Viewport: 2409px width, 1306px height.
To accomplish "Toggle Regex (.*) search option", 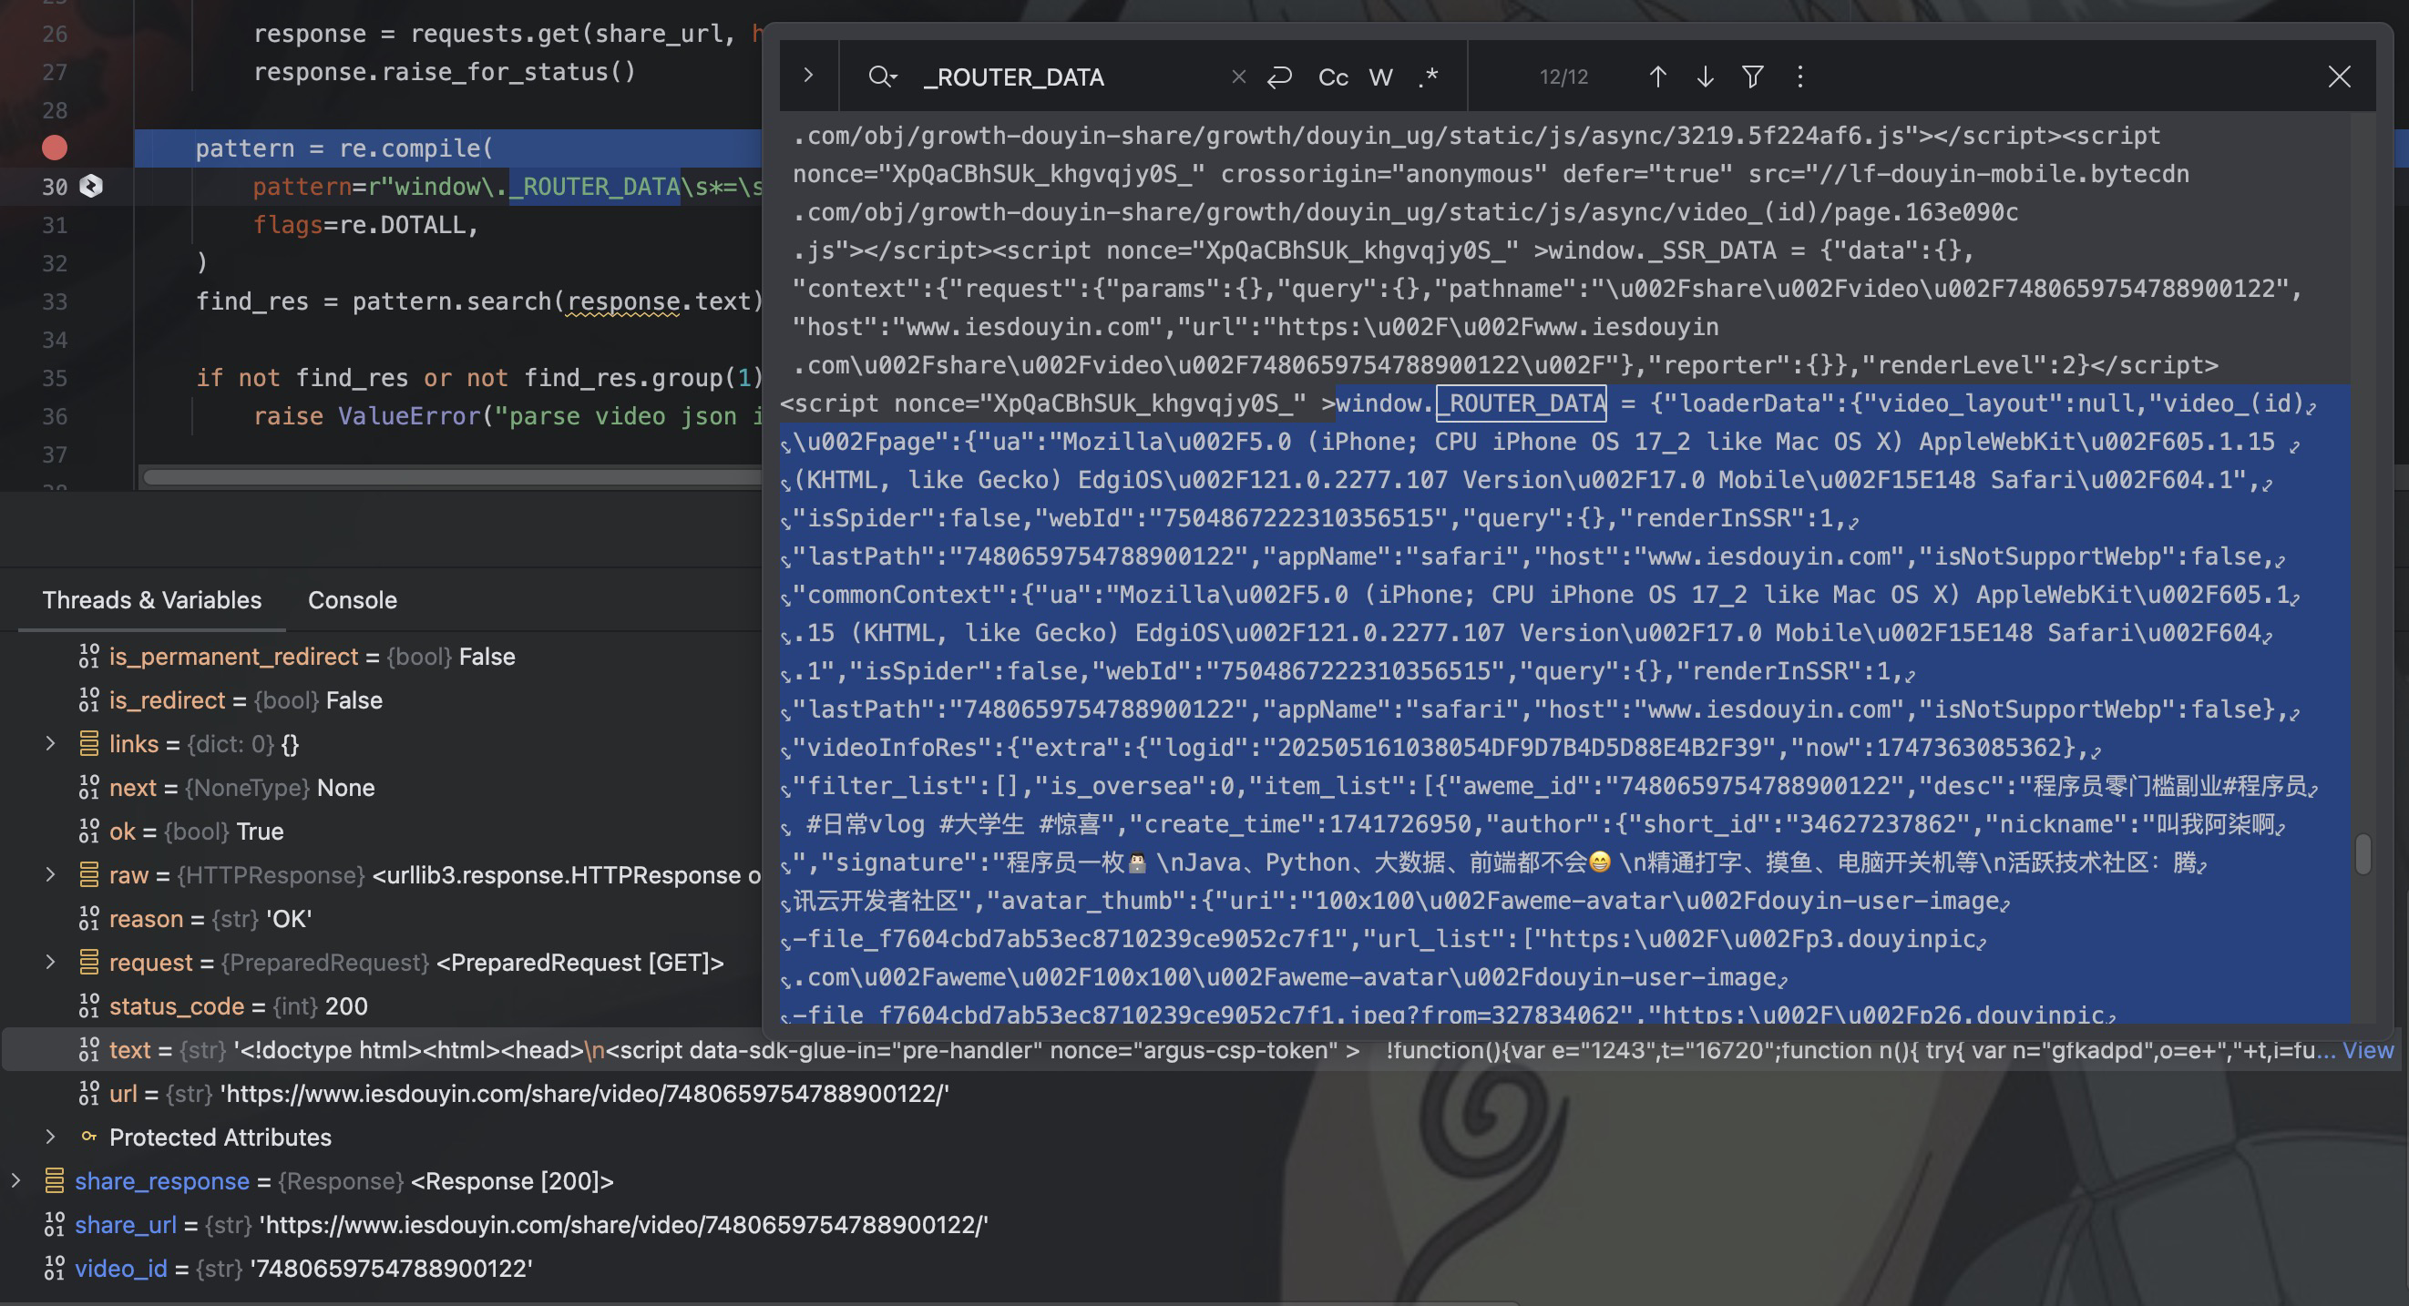I will tap(1427, 77).
